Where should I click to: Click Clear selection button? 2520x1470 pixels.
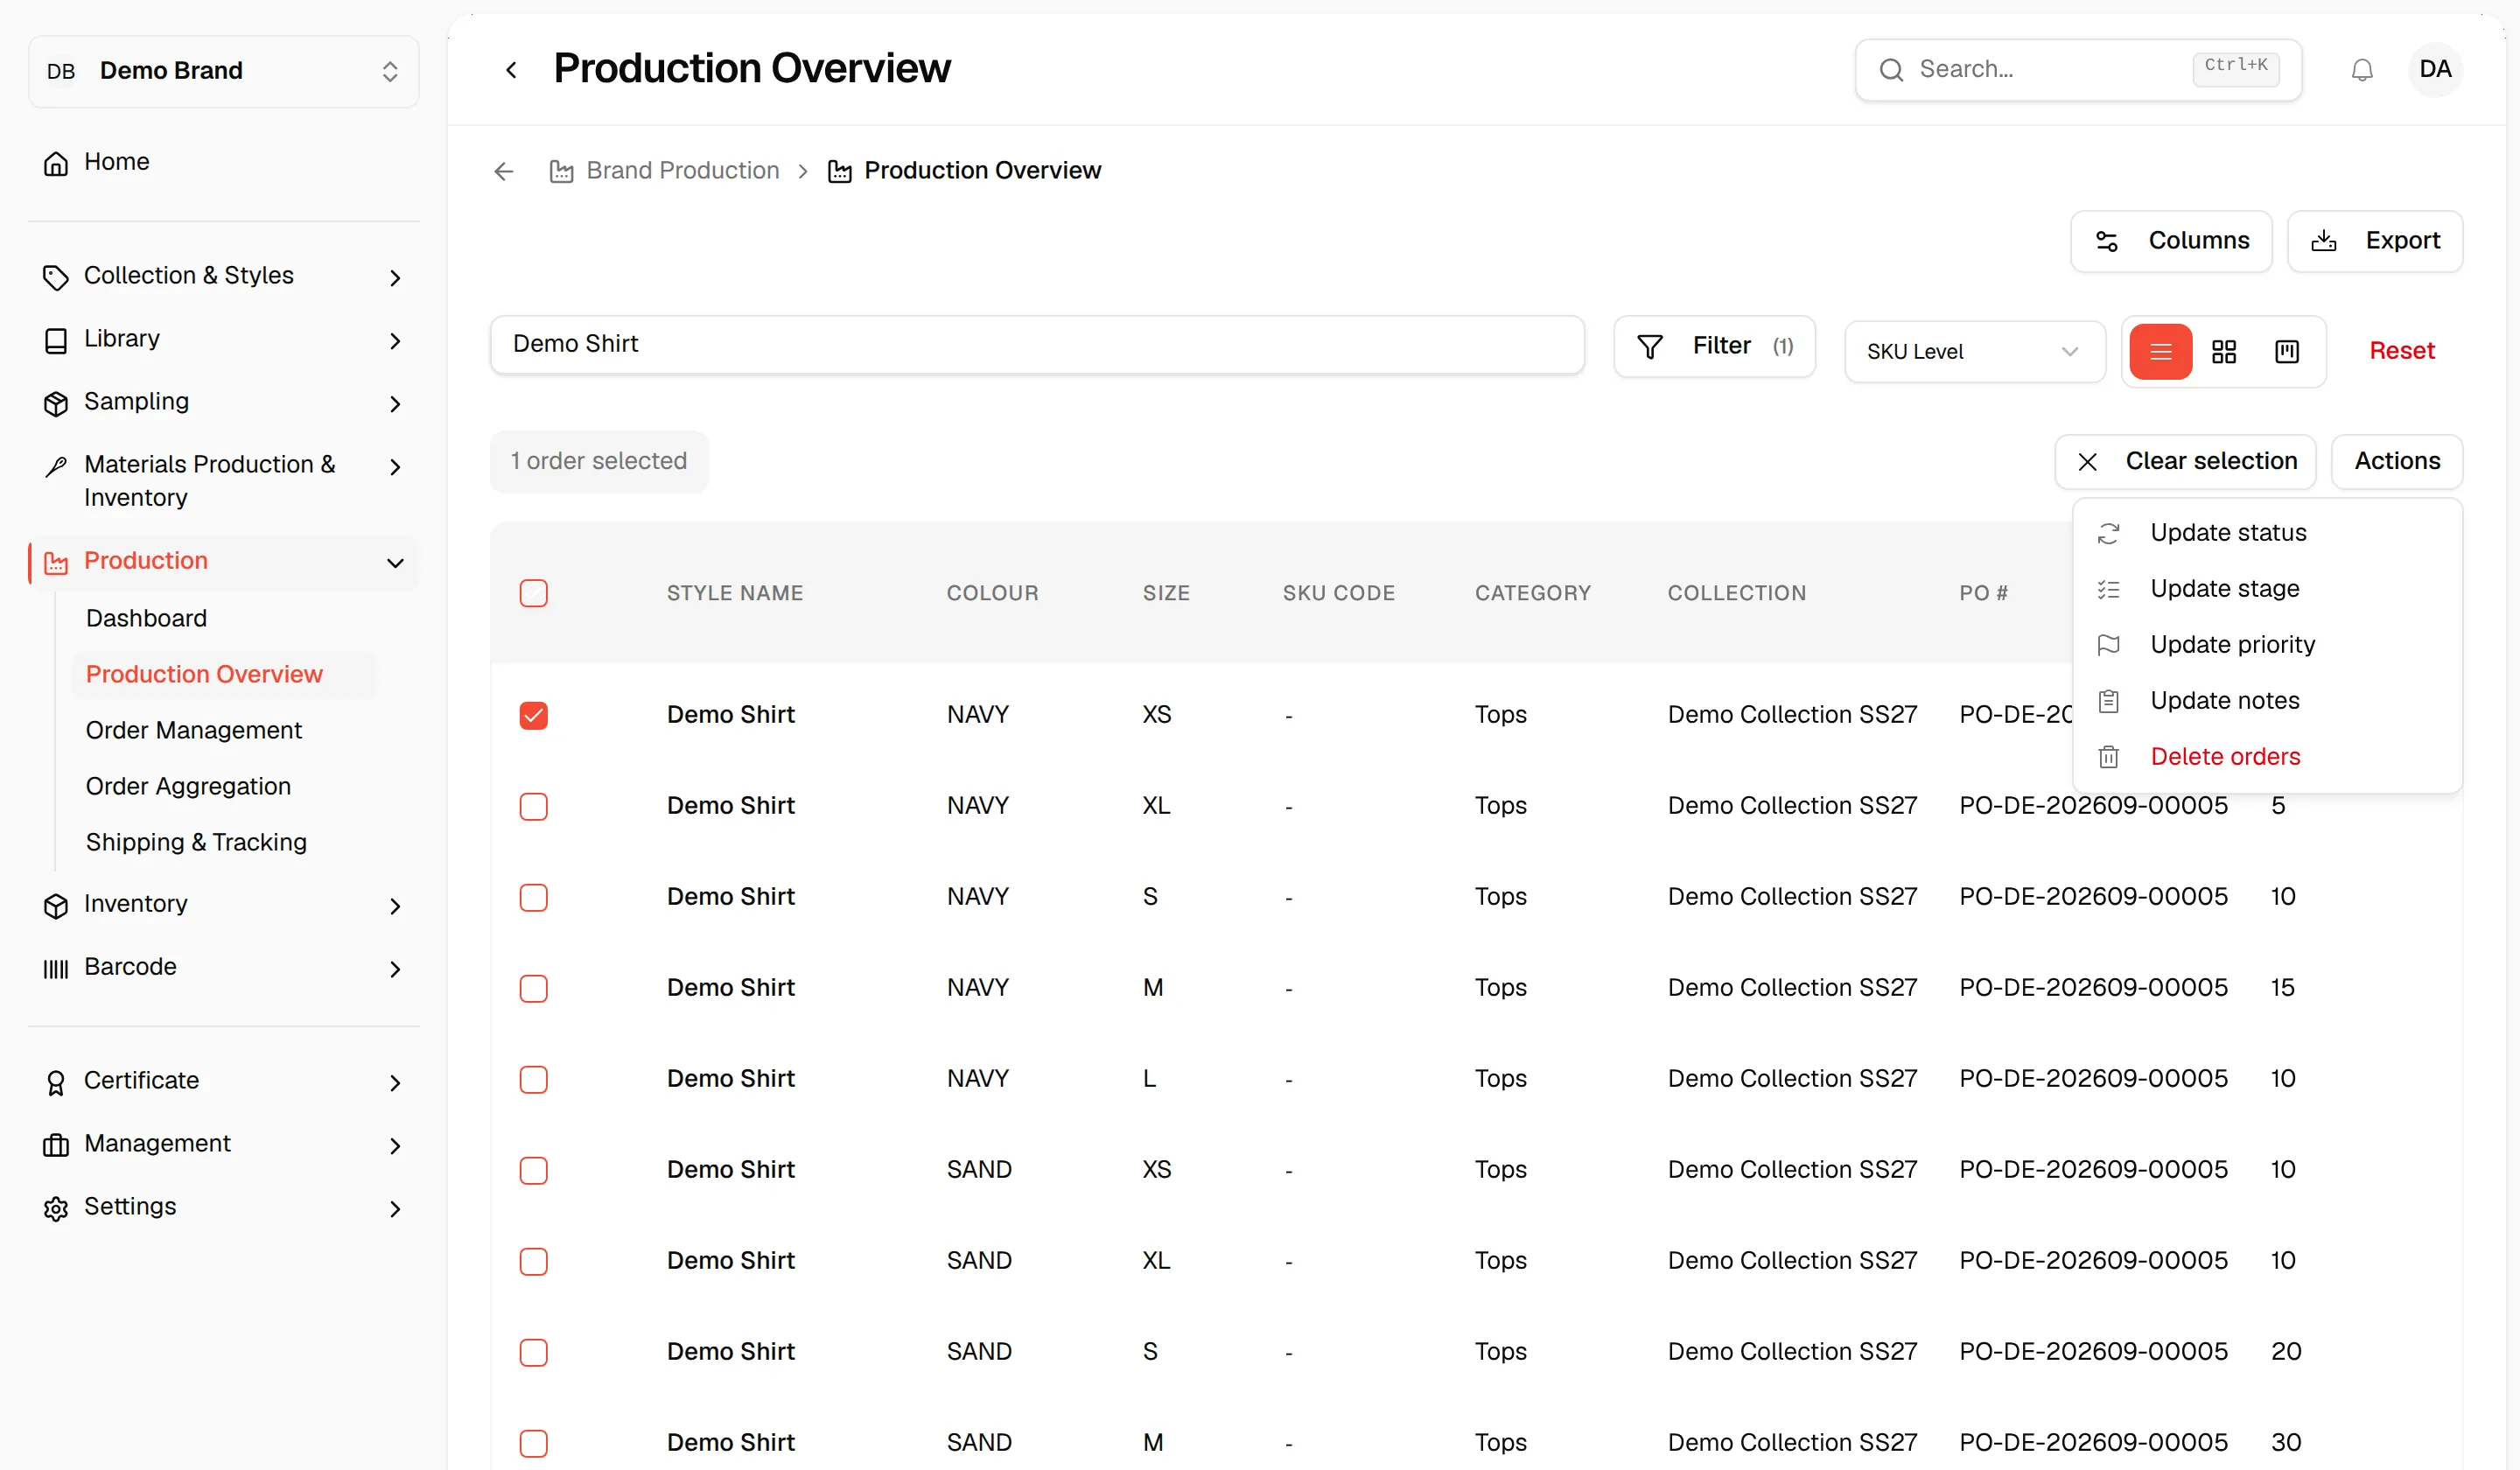click(2184, 461)
